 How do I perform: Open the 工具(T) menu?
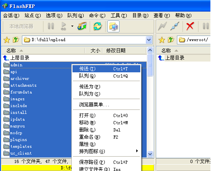click(x=119, y=16)
